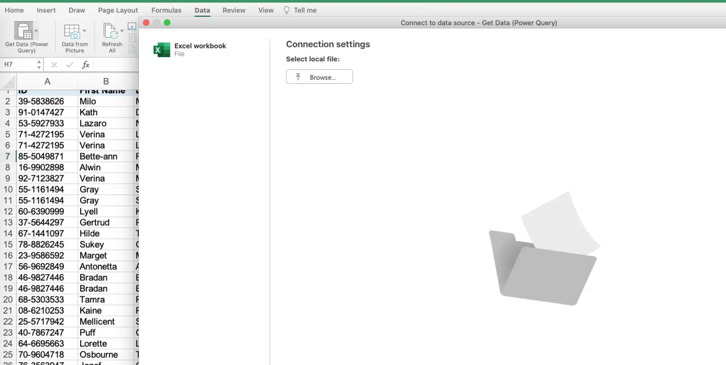Image resolution: width=726 pixels, height=365 pixels.
Task: Select column B header
Action: click(x=106, y=81)
